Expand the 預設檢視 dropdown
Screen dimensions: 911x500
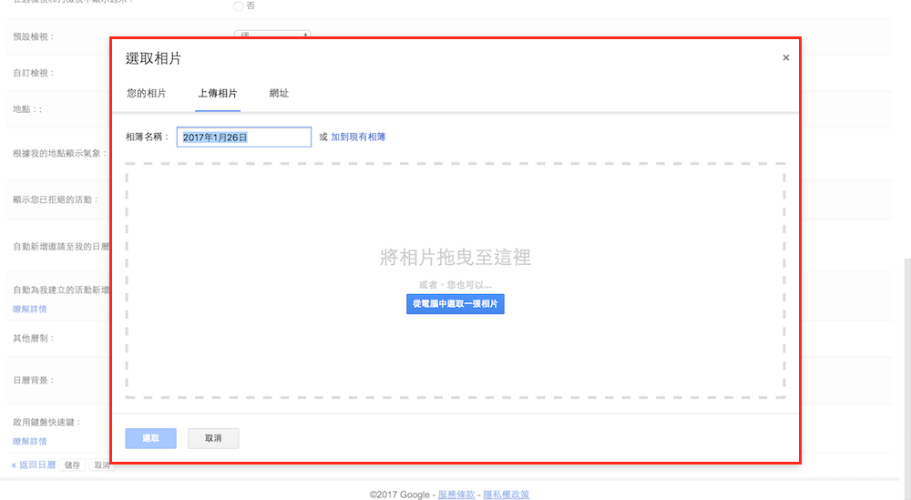pyautogui.click(x=272, y=35)
